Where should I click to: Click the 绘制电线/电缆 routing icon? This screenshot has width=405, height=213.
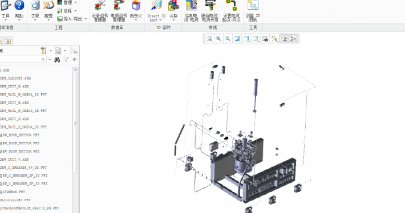coord(192,11)
